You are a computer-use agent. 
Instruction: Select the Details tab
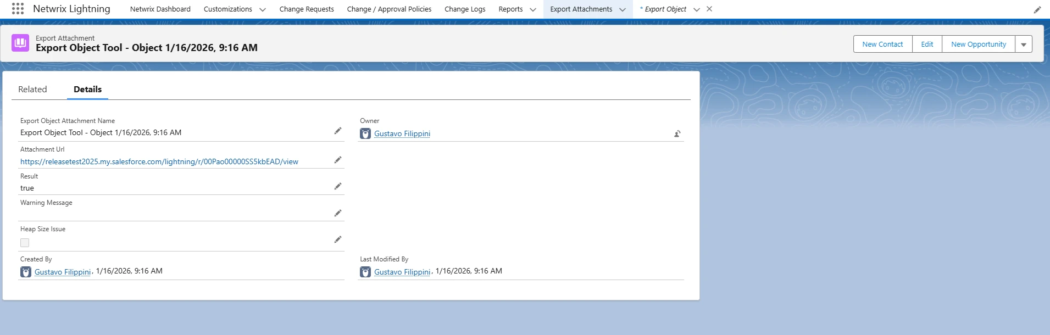coord(88,89)
